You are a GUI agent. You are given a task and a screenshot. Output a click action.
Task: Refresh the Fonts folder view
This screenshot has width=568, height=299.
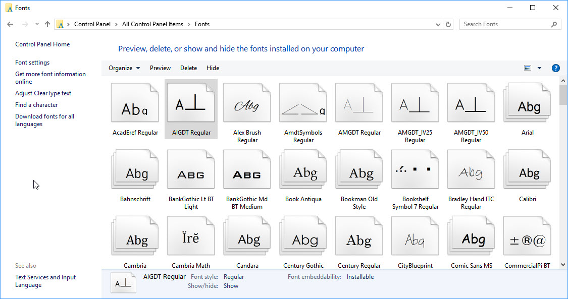point(448,24)
